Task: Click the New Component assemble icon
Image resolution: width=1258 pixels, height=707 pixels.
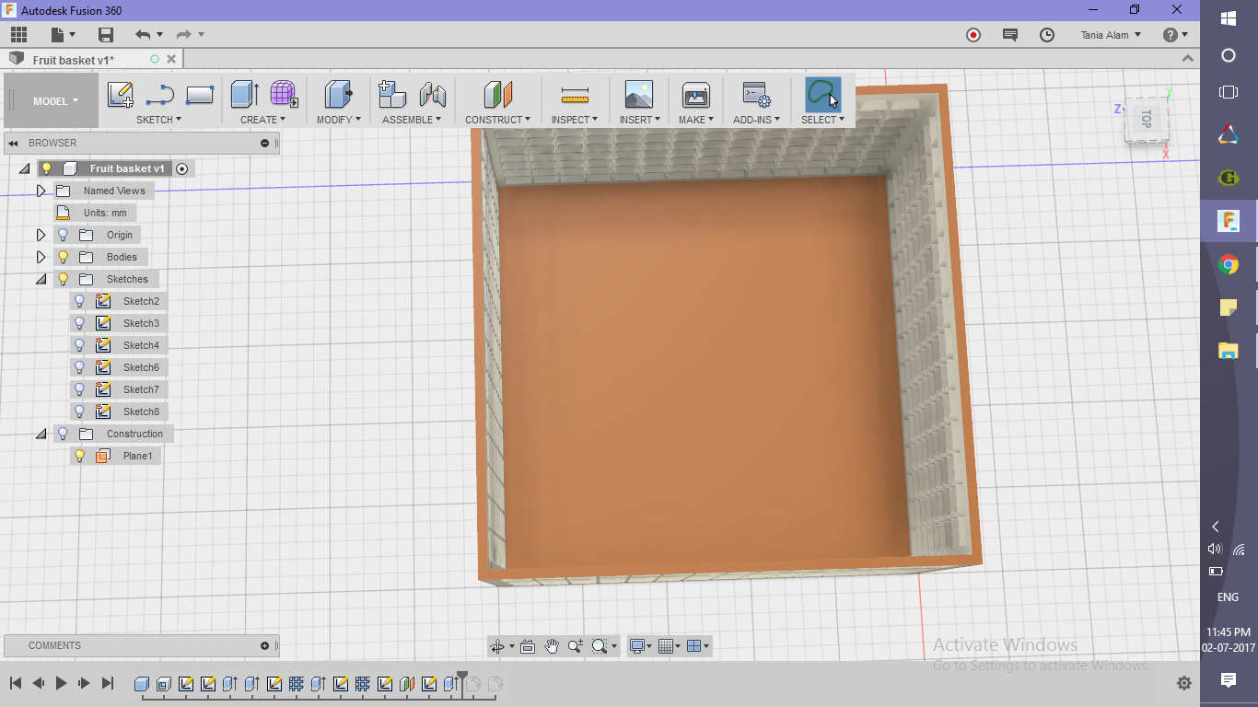Action: (x=392, y=94)
